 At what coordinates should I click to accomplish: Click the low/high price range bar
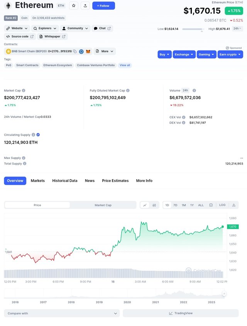point(193,29)
